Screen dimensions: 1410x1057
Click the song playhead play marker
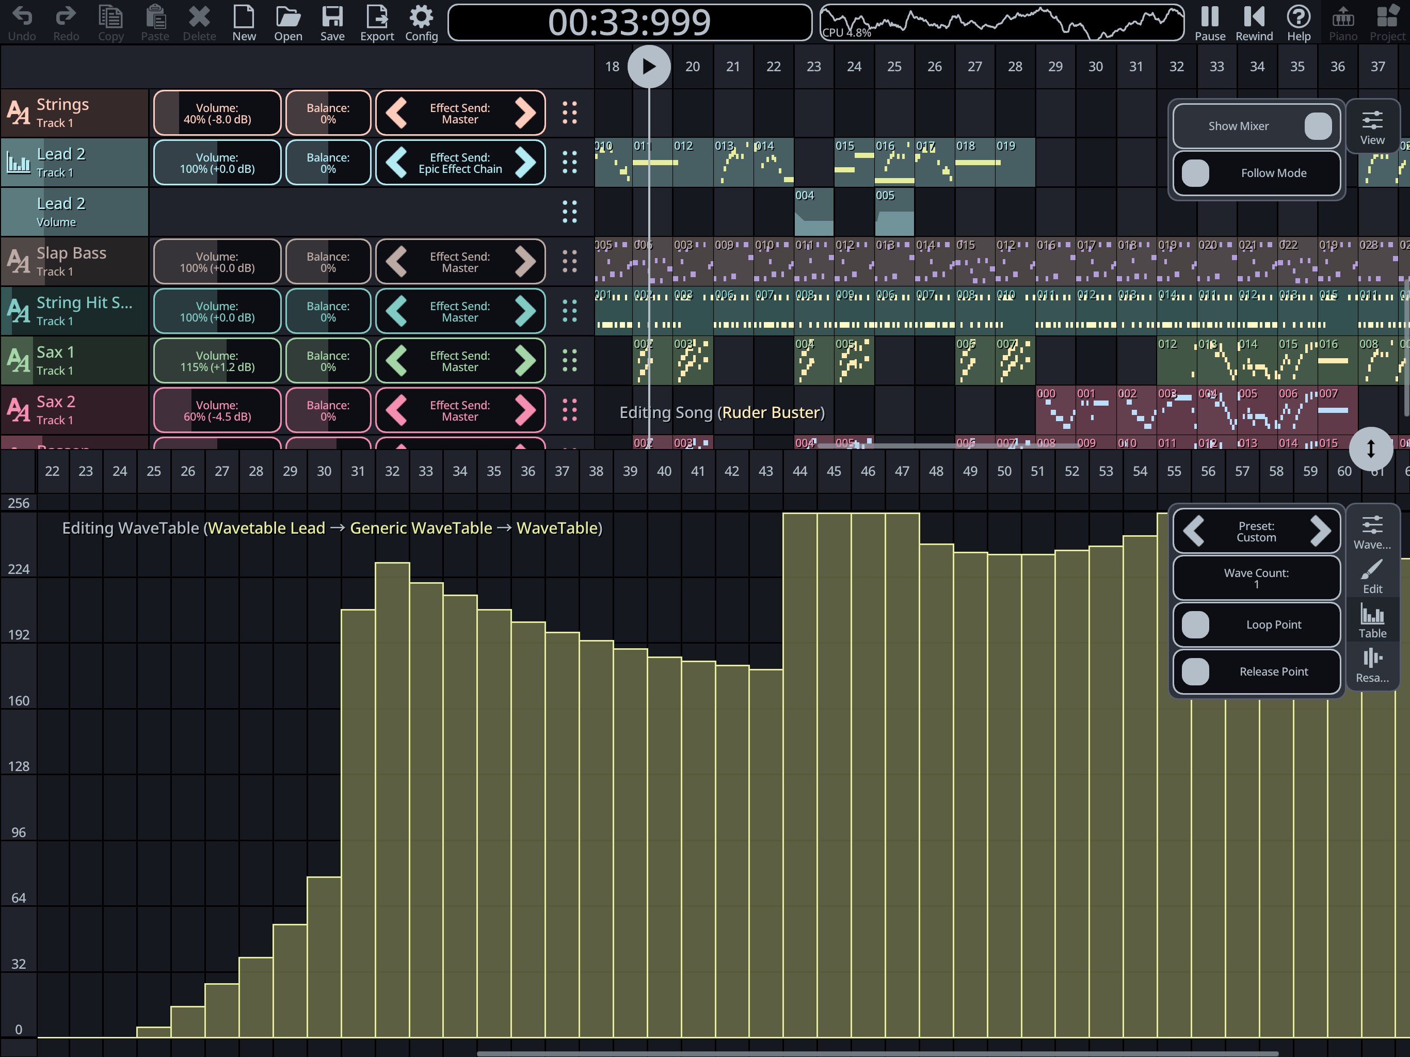(649, 66)
